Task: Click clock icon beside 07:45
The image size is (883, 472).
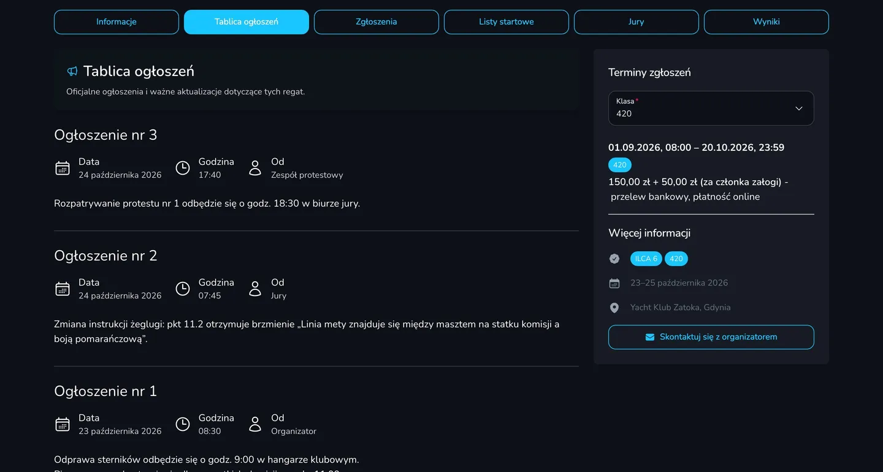Action: (x=183, y=289)
